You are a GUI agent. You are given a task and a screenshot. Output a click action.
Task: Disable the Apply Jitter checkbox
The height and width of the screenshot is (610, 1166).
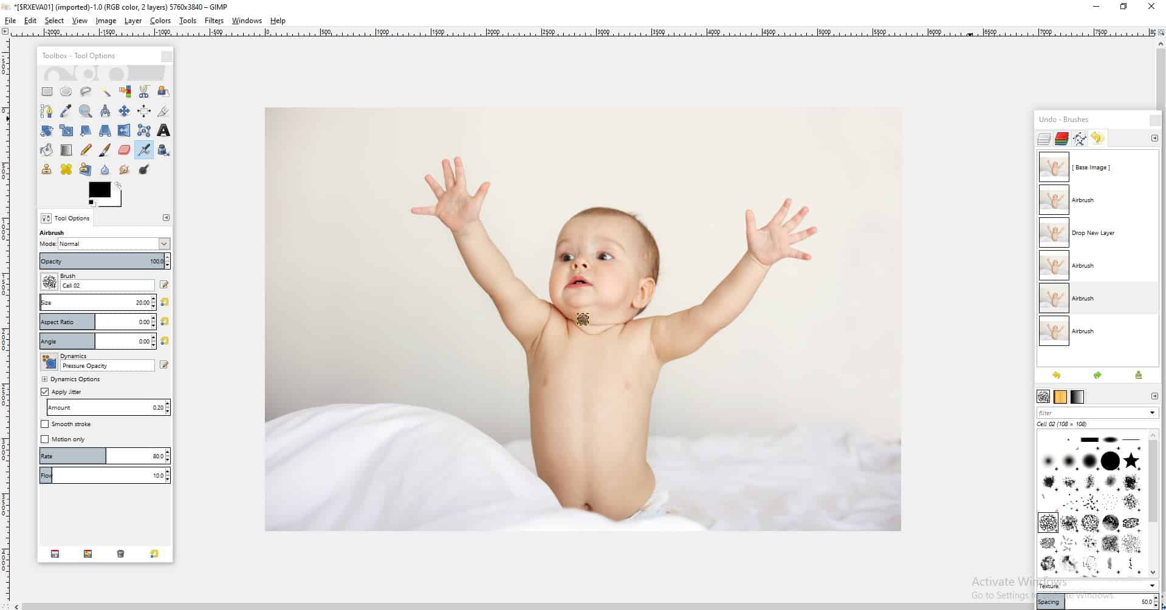coord(45,392)
